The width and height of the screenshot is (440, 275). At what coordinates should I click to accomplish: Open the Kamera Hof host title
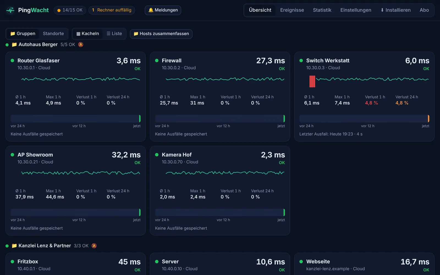177,155
